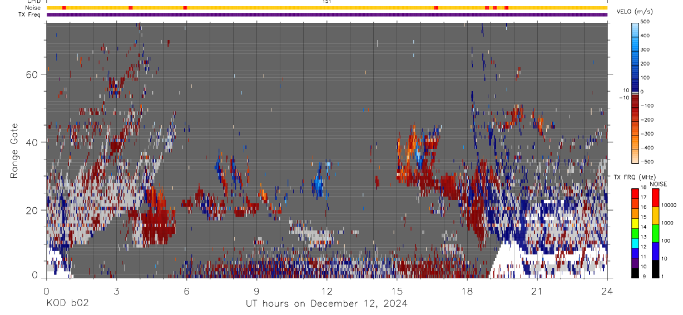The height and width of the screenshot is (315, 683).
Task: Click the '200' tick on velocity colorbar
Action: coord(645,64)
